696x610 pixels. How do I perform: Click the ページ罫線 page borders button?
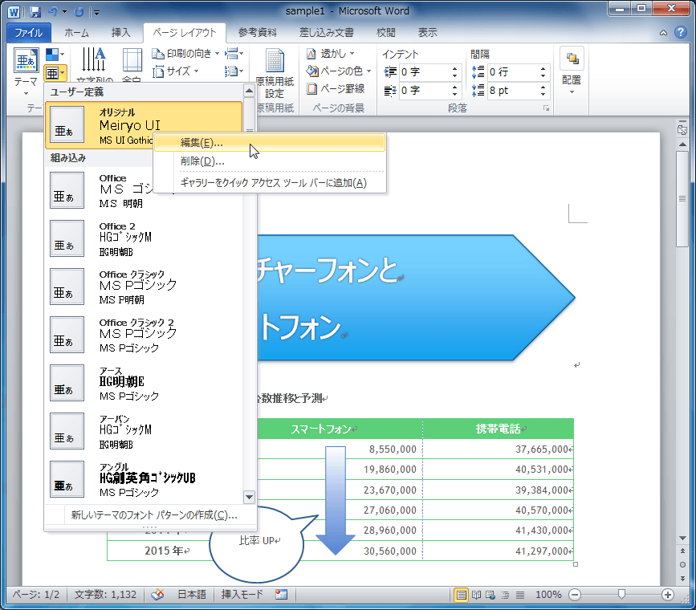pos(336,89)
